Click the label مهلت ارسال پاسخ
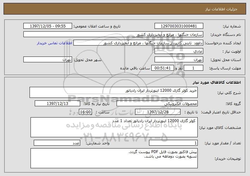250x176 pixels. (x=225, y=68)
